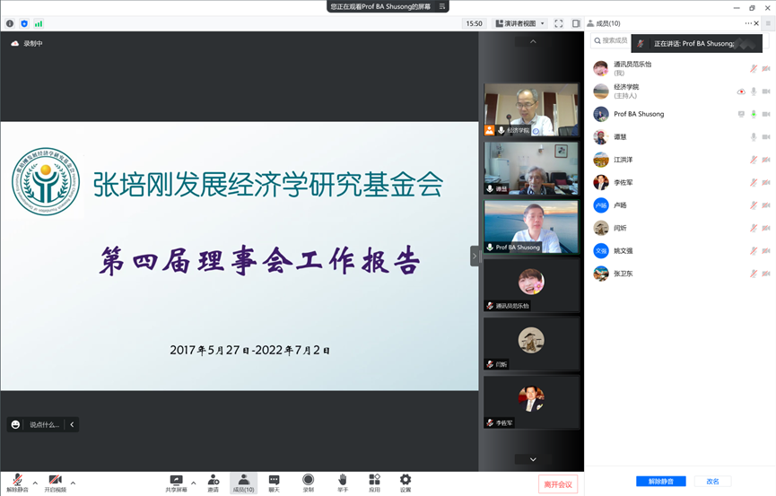Toggle the side panel layout icon
The height and width of the screenshot is (496, 776).
point(576,23)
